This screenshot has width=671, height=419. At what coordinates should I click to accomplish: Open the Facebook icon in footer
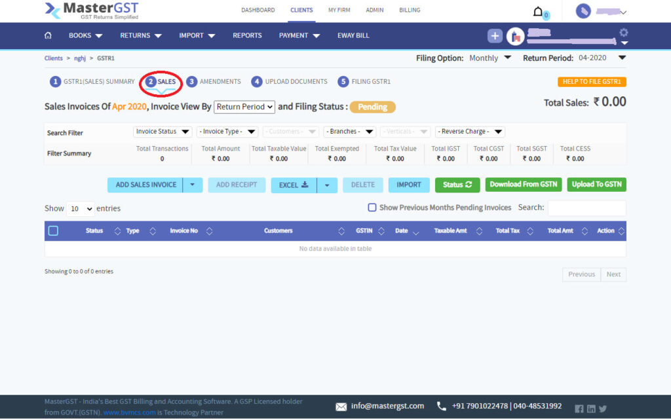pyautogui.click(x=579, y=409)
